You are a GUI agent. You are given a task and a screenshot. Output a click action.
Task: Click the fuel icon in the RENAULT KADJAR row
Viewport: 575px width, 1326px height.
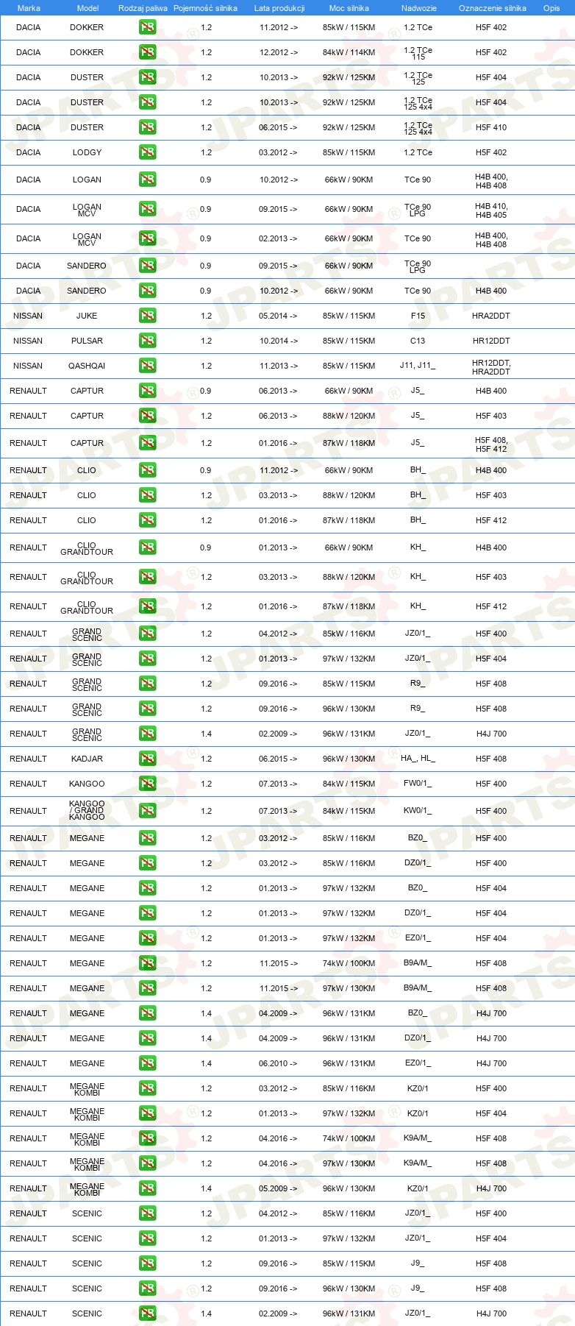tap(147, 759)
